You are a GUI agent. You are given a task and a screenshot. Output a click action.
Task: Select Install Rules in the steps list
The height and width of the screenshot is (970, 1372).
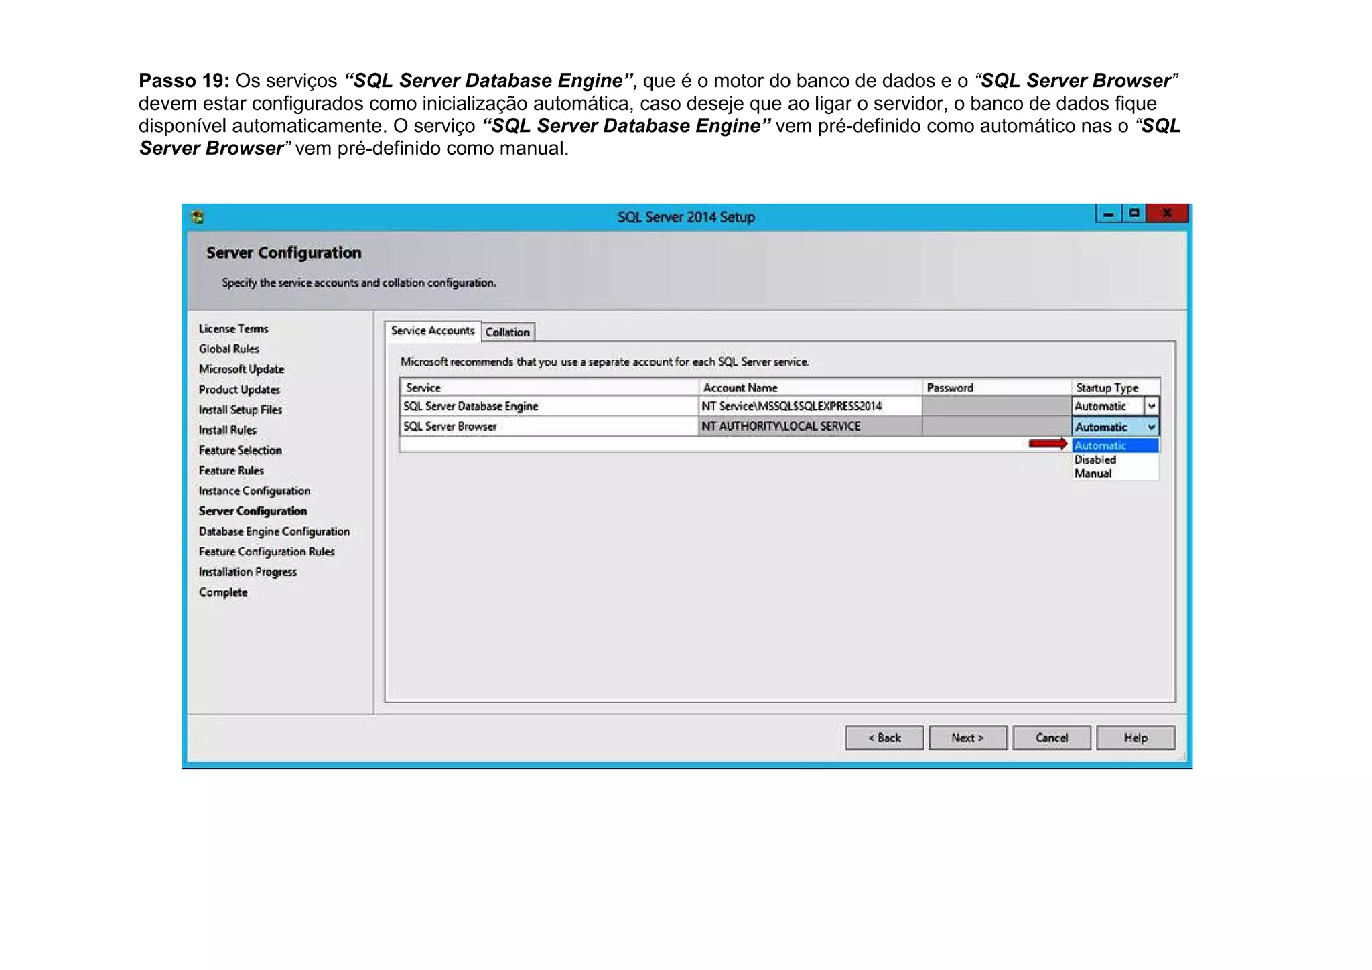[227, 430]
